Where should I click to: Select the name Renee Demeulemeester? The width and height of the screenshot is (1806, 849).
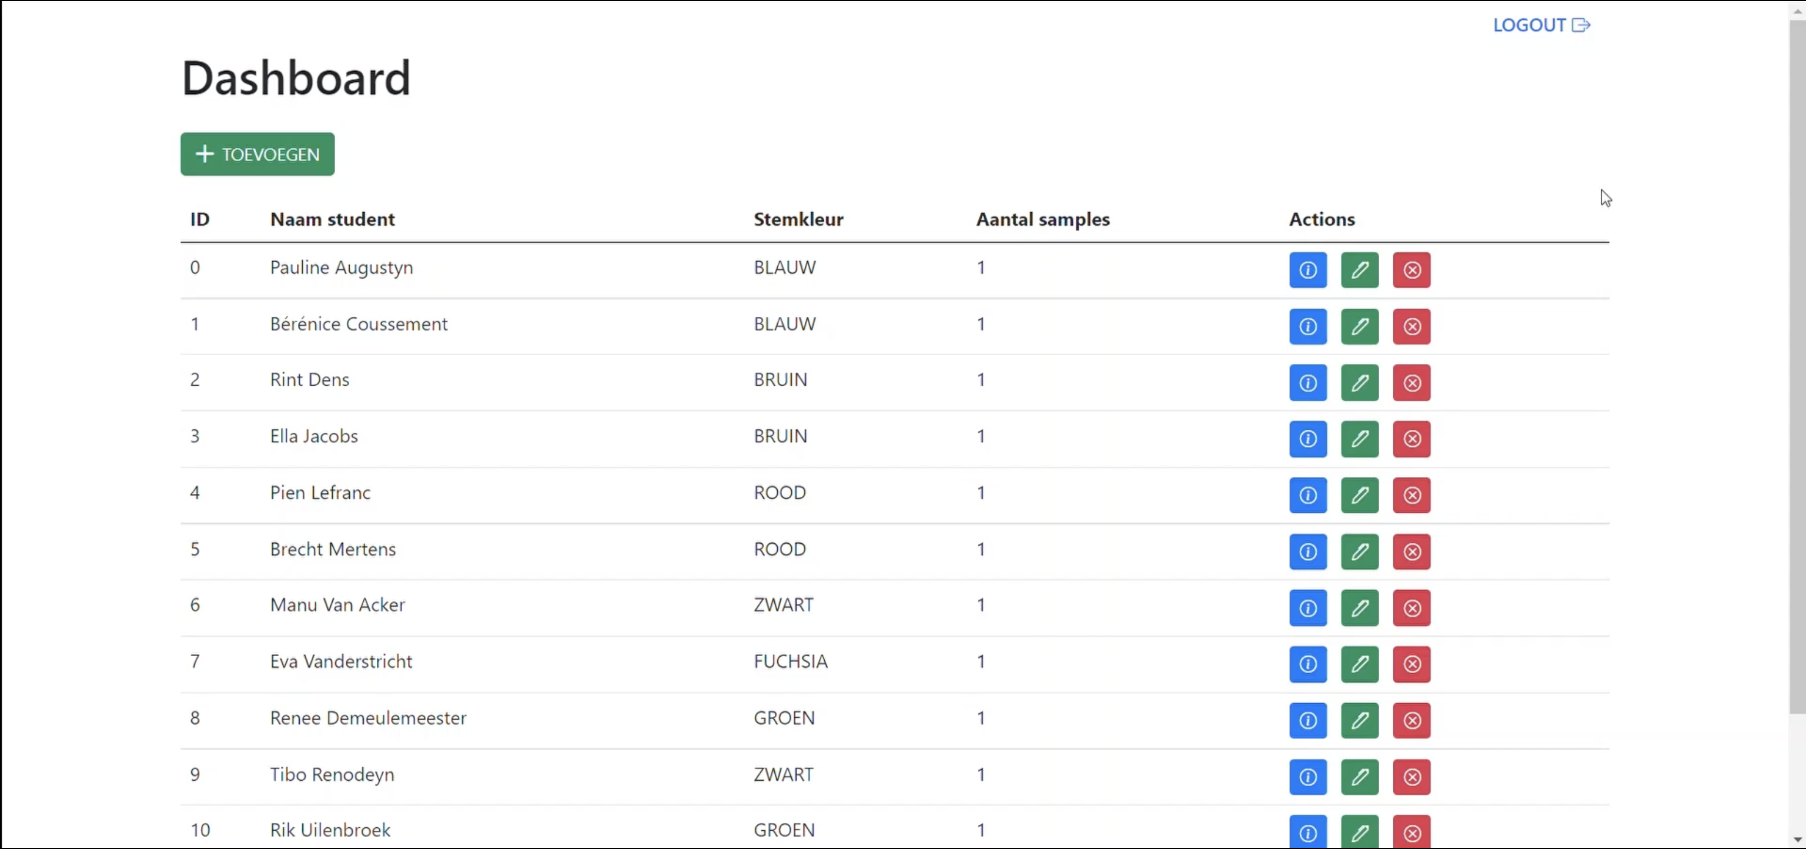(x=368, y=718)
